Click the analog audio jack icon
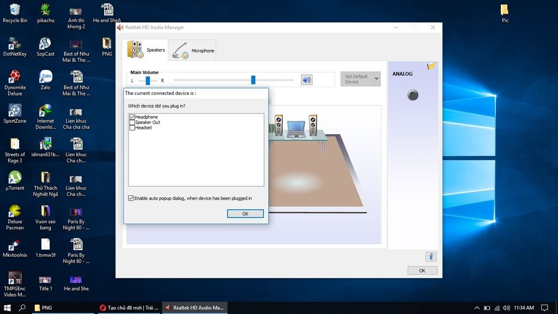The height and width of the screenshot is (314, 558). coord(413,95)
